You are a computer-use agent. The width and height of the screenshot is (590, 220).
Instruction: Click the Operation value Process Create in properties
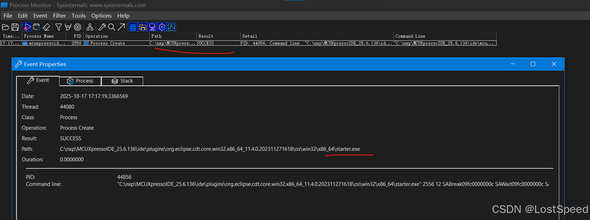coord(77,128)
